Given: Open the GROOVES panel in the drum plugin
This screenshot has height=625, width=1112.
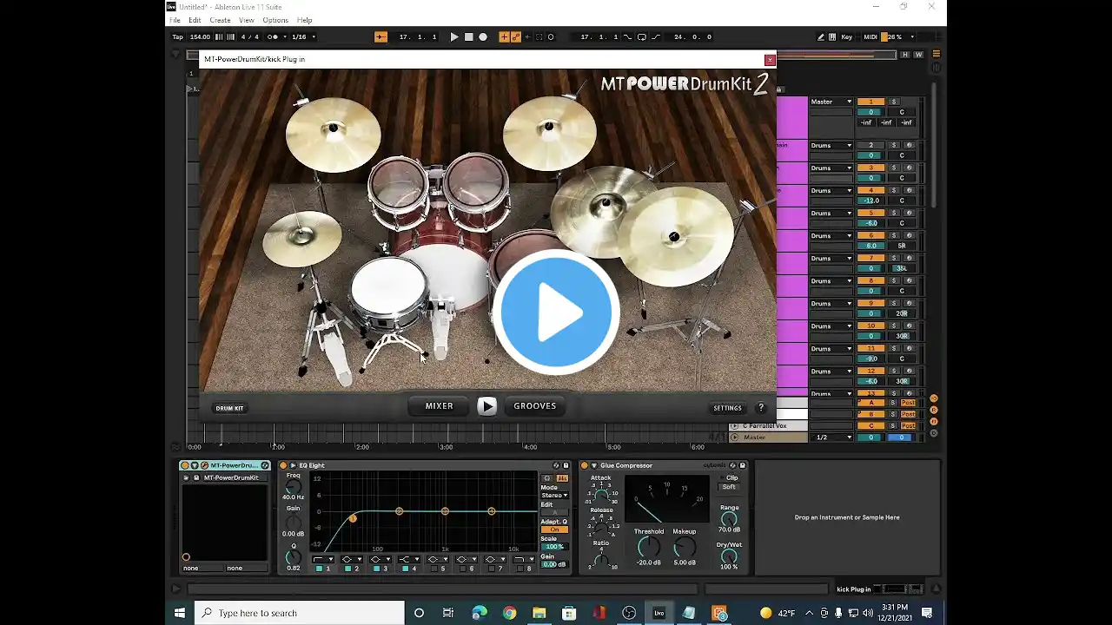Looking at the screenshot, I should click(534, 406).
